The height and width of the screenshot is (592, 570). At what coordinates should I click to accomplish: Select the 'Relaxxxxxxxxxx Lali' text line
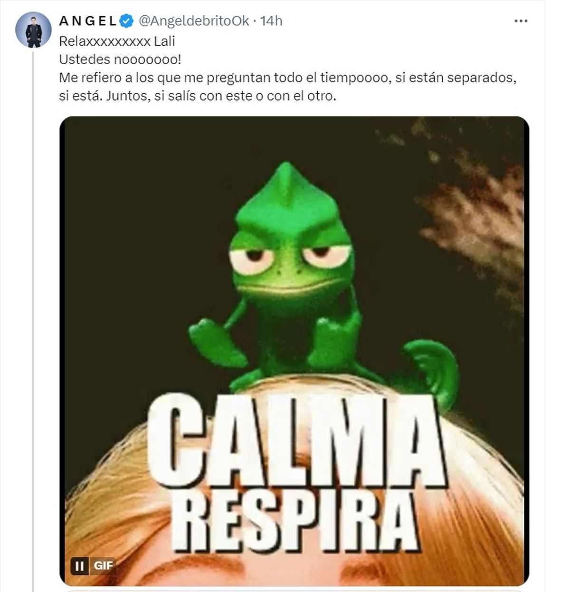click(x=117, y=41)
